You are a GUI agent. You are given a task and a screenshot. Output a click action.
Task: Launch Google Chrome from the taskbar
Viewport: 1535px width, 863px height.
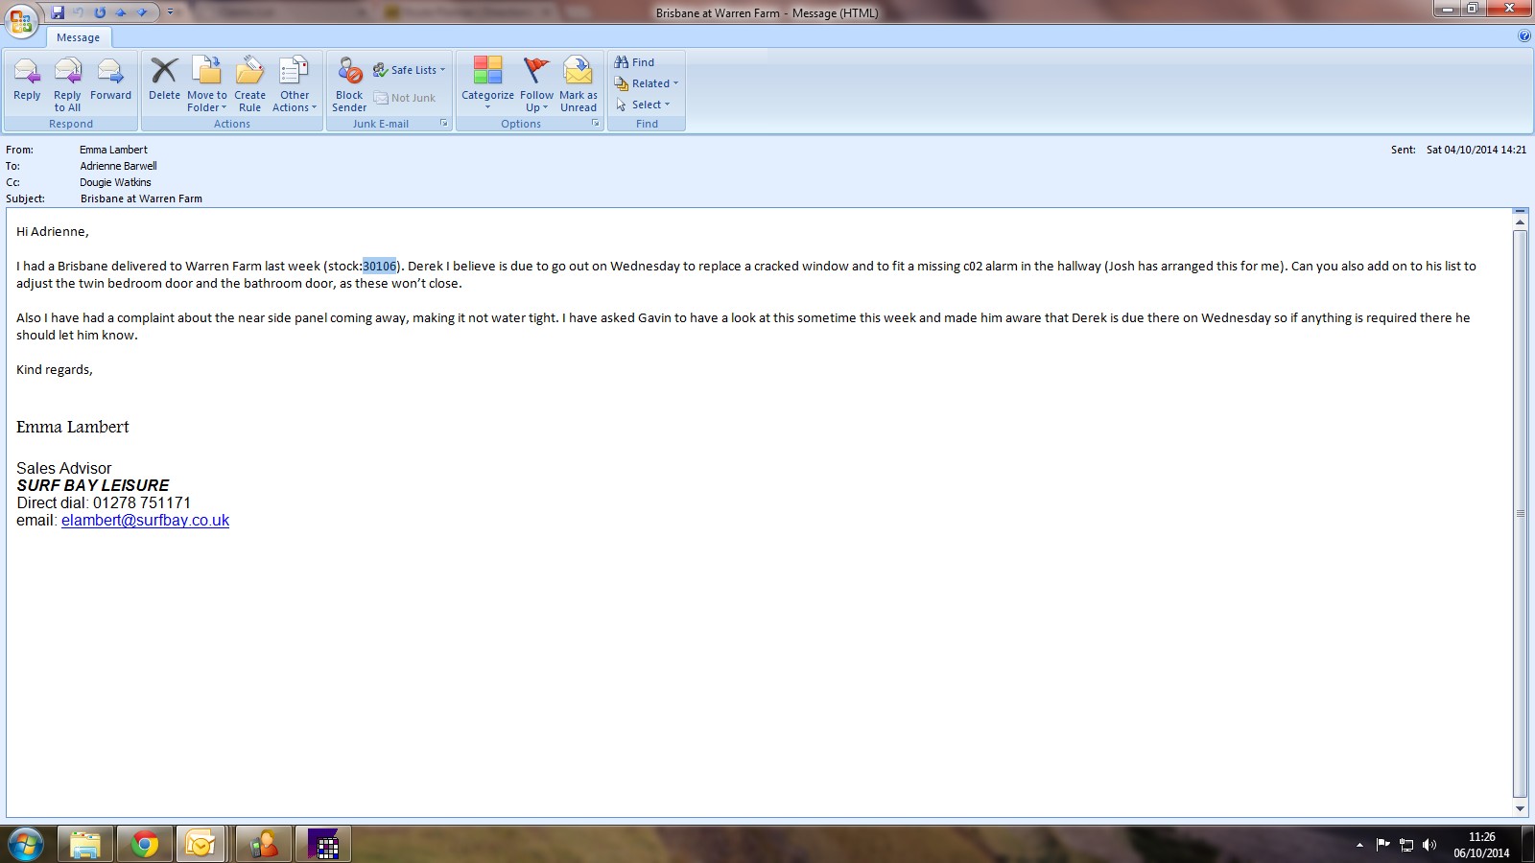[145, 844]
